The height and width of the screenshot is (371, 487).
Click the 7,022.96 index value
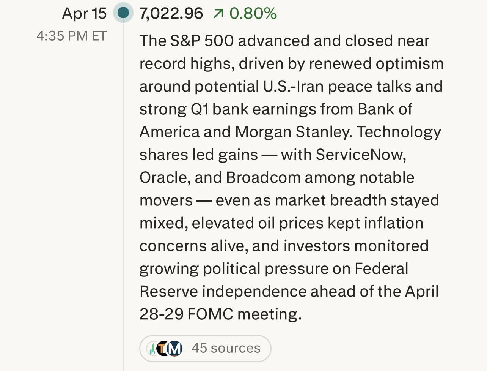171,14
